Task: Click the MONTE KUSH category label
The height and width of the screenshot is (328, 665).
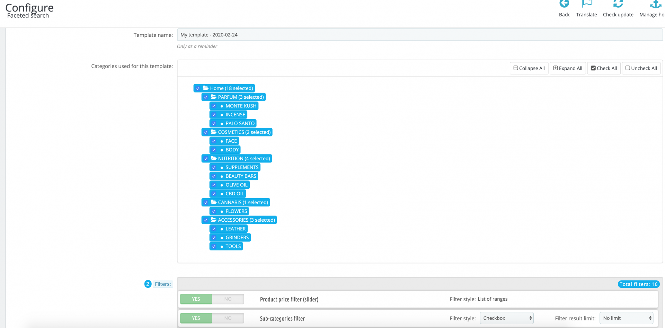Action: pyautogui.click(x=241, y=106)
